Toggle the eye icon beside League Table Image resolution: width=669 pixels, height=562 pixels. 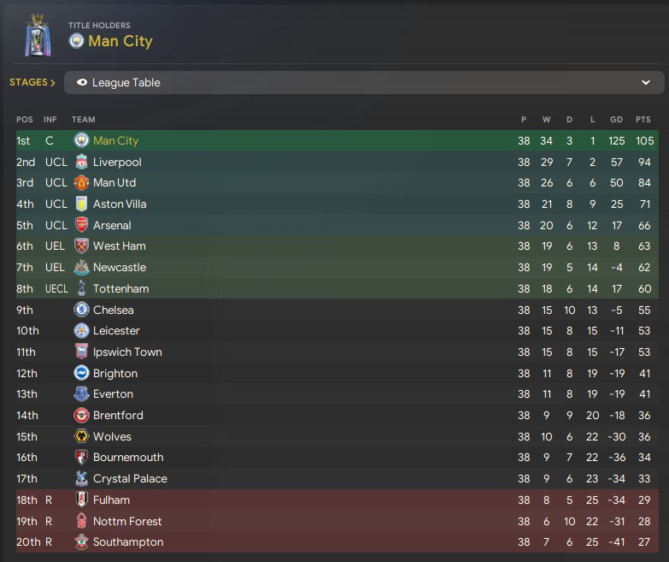tap(82, 83)
